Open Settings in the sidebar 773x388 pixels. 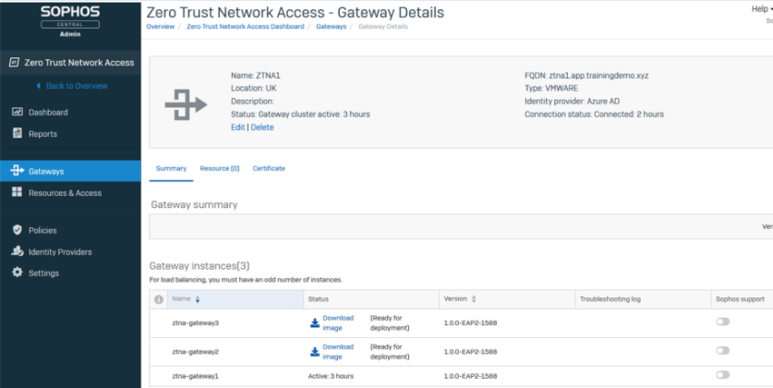43,273
